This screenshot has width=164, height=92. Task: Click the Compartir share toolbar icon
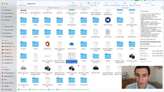(106, 3)
